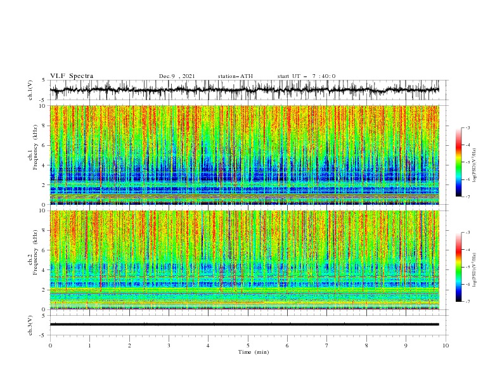Viewport: 502px width, 388px height.
Task: Click time axis tick label "5"
Action: point(248,346)
